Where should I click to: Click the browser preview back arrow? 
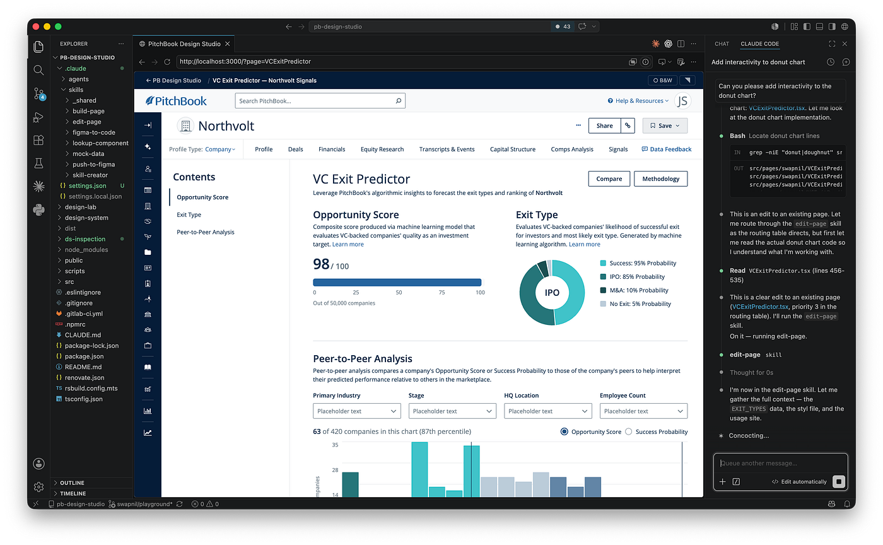(x=142, y=62)
